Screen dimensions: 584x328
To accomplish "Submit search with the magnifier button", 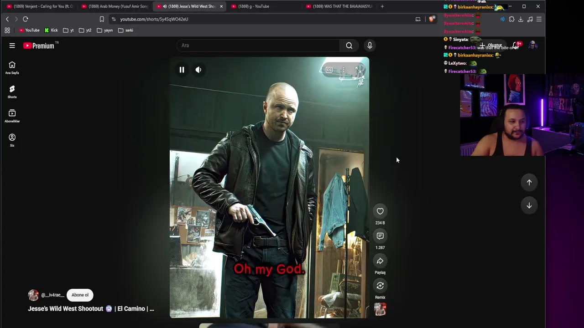I will (349, 46).
